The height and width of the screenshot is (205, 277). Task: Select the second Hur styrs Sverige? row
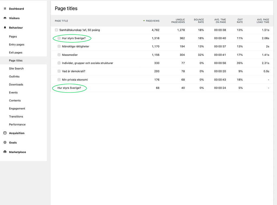click(70, 88)
